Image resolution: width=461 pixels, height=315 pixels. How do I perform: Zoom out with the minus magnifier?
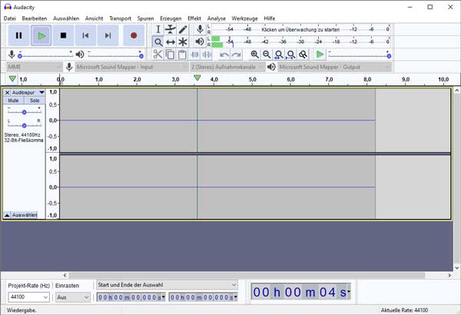[x=267, y=55]
